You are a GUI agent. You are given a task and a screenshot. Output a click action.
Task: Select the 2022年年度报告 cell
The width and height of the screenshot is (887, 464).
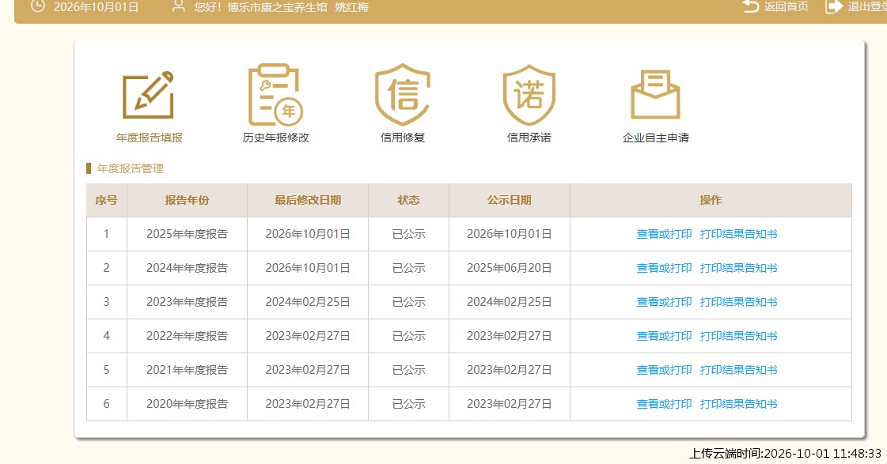click(188, 336)
